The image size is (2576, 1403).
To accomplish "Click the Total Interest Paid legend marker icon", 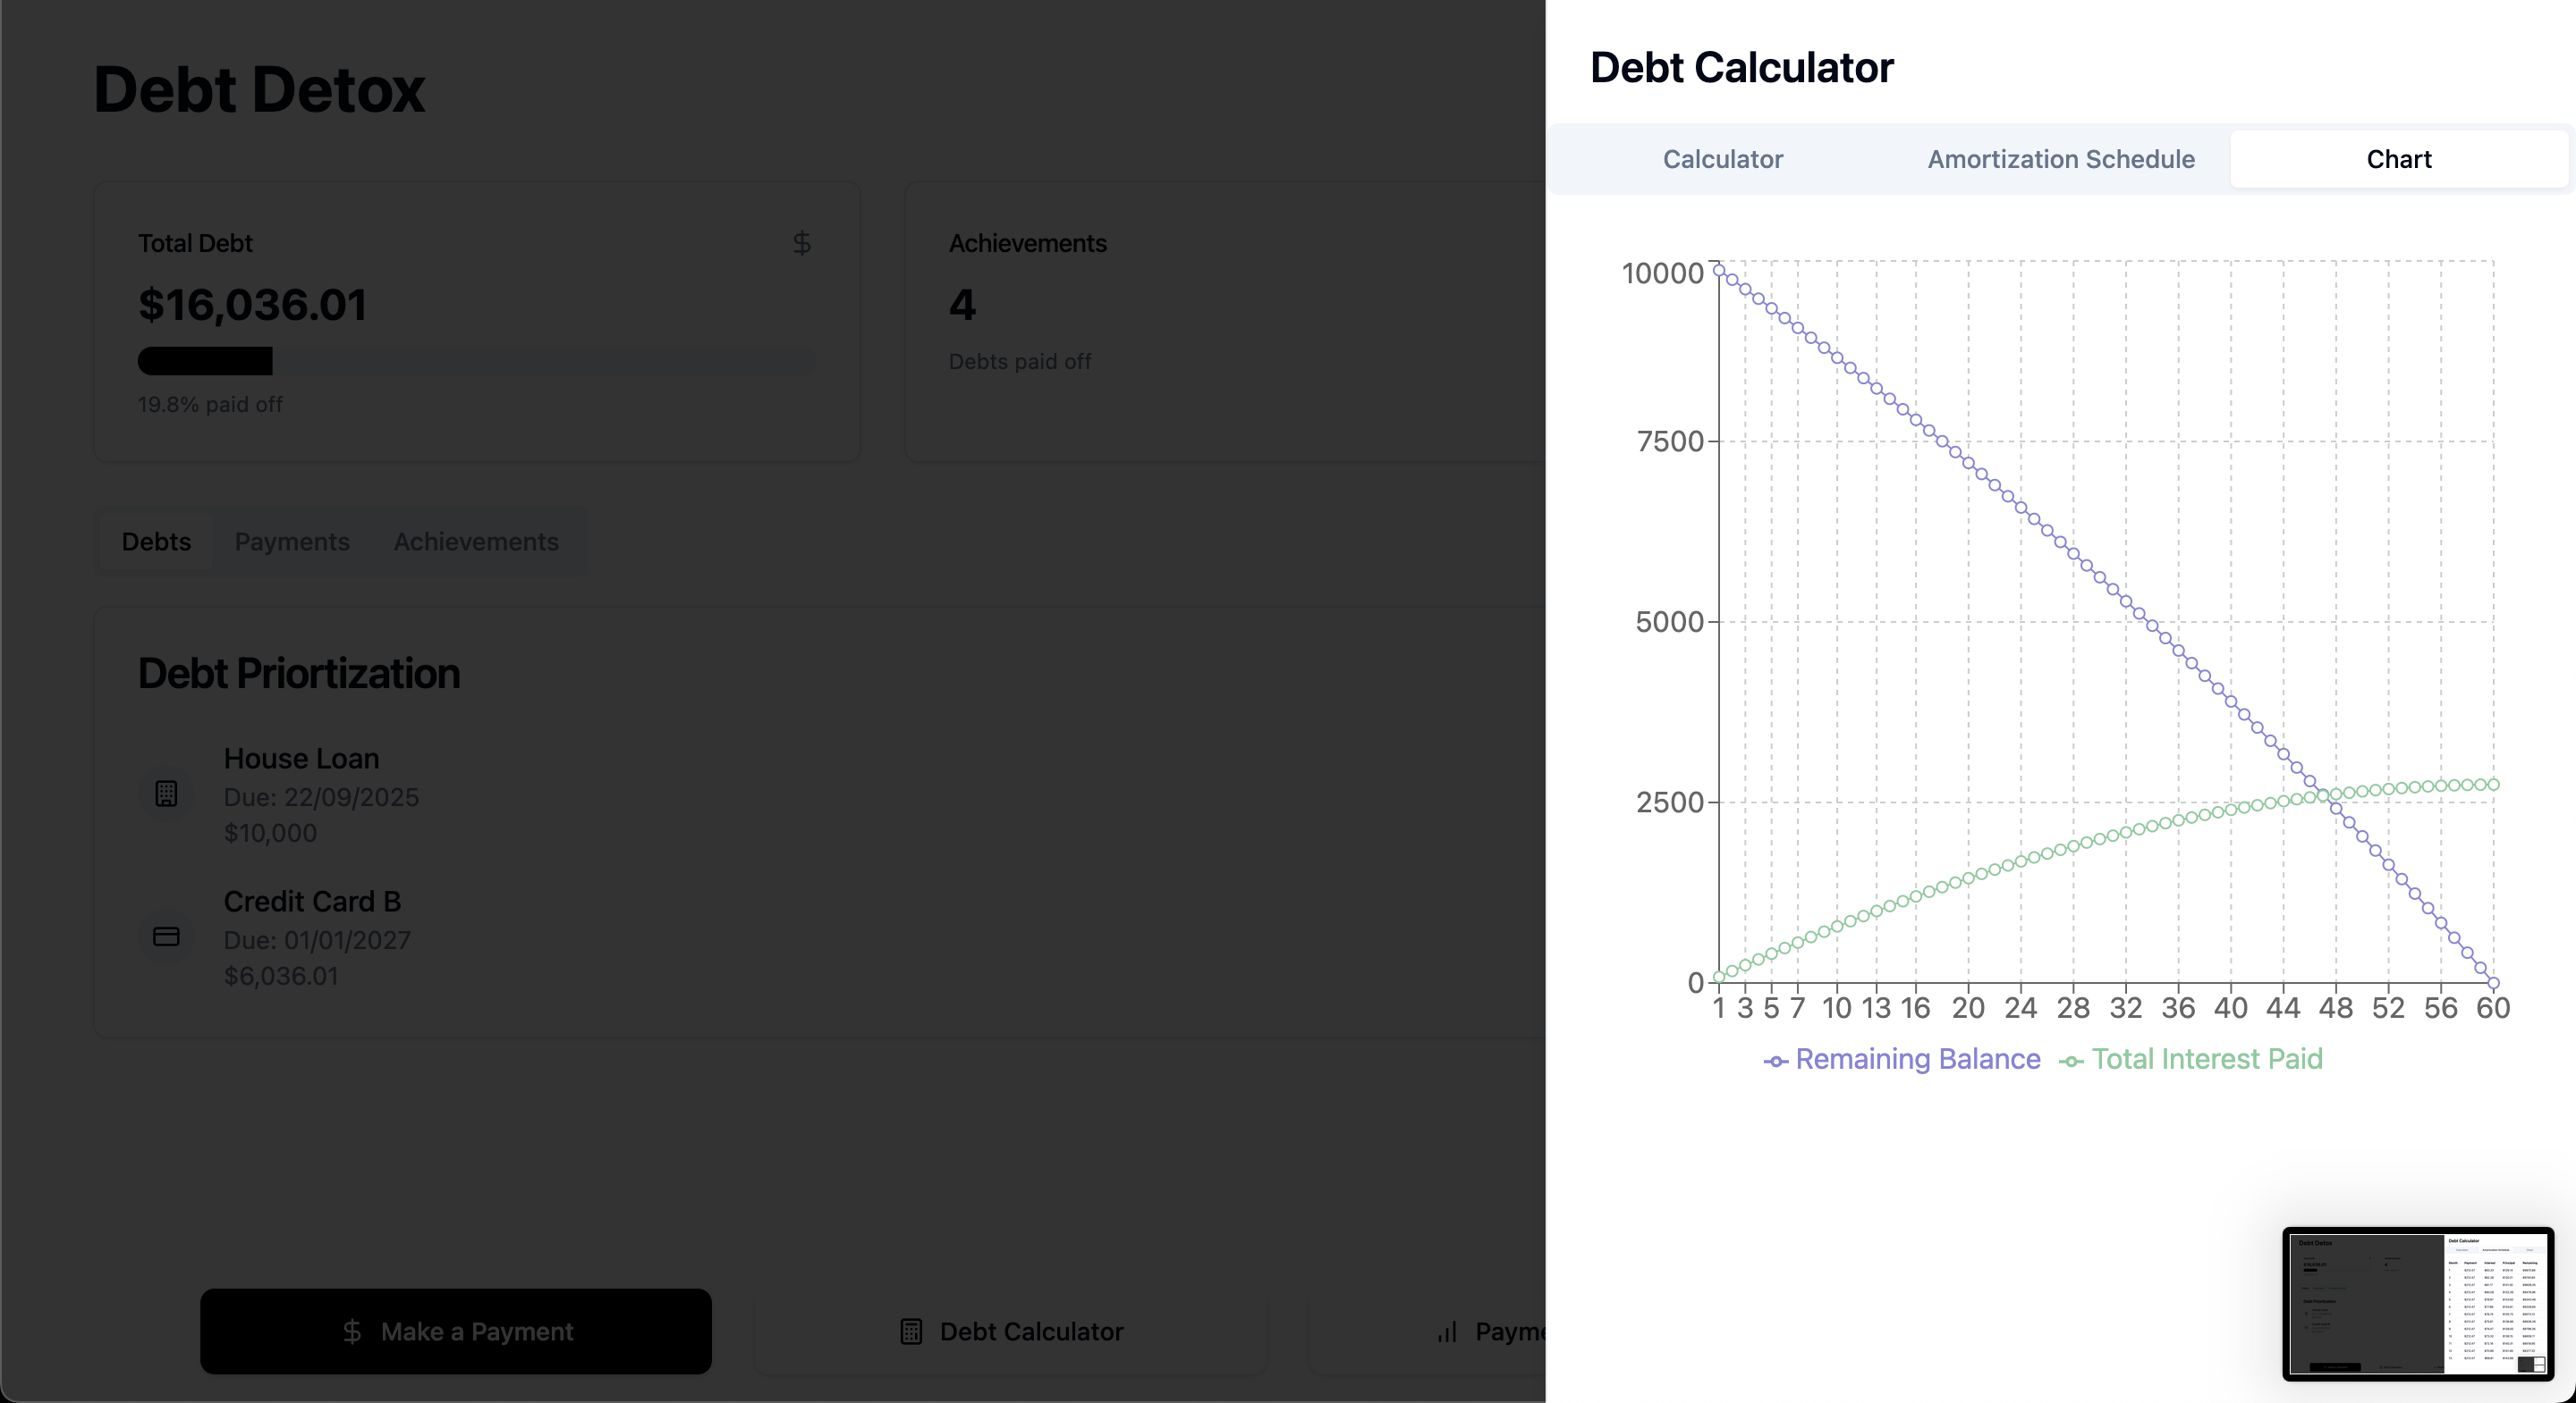I will point(2071,1062).
